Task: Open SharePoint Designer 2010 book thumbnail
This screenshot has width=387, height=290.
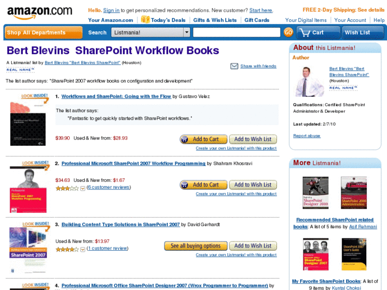Action: (x=316, y=193)
